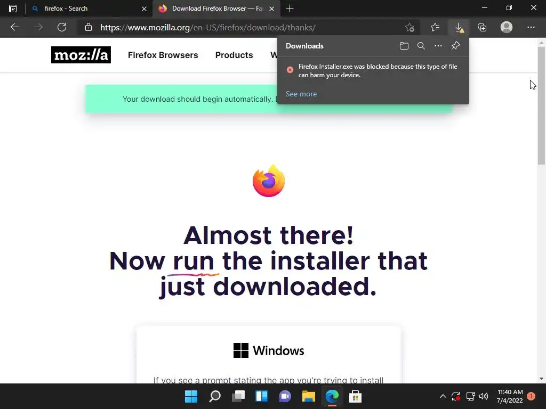The width and height of the screenshot is (546, 409).
Task: Refresh the current page
Action: 62,27
